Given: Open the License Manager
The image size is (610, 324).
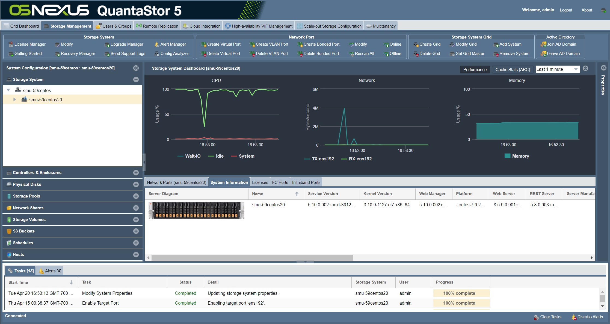Looking at the screenshot, I should [29, 44].
